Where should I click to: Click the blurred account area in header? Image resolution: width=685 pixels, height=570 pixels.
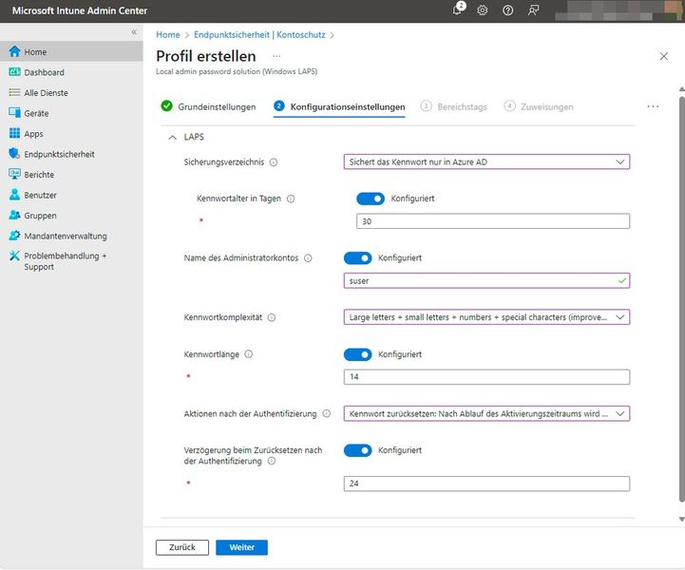(x=619, y=10)
